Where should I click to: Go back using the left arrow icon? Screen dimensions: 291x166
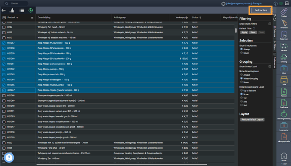tap(3, 10)
